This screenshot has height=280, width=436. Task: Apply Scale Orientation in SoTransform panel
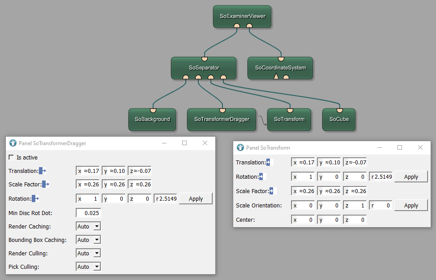click(x=411, y=206)
